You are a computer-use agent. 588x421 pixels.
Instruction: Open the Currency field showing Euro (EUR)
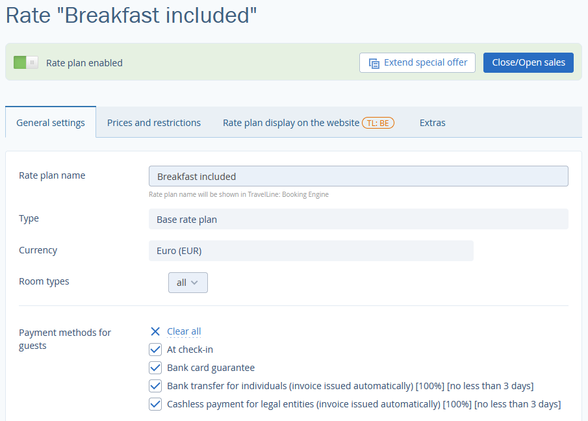click(311, 251)
